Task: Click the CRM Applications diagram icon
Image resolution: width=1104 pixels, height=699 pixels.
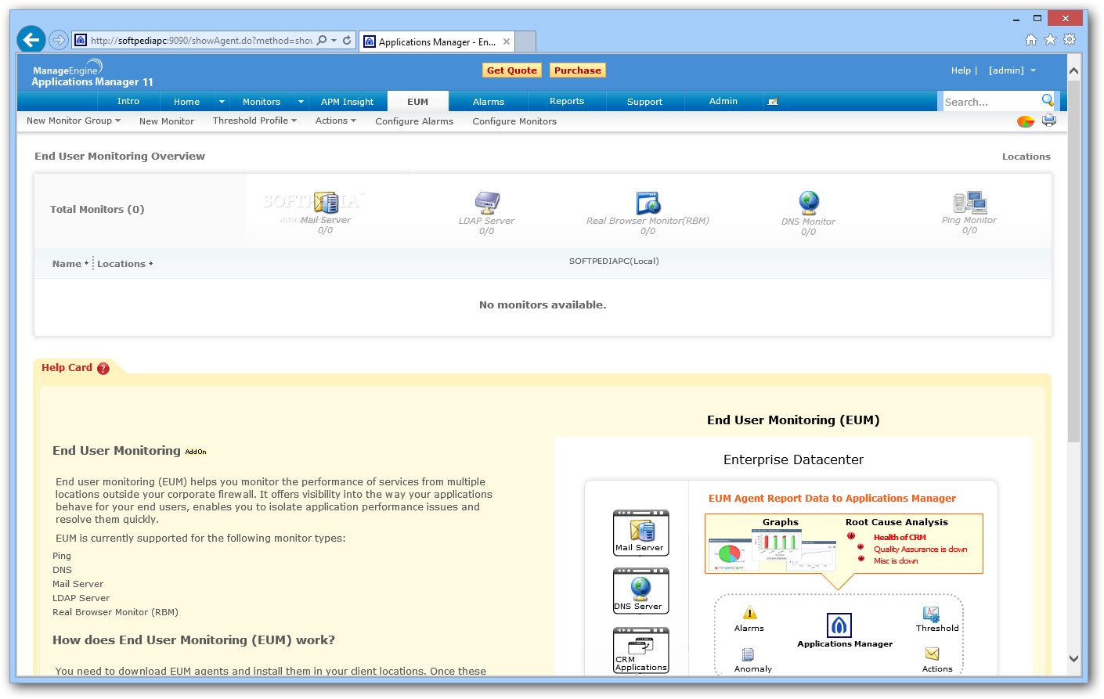Action: point(641,650)
